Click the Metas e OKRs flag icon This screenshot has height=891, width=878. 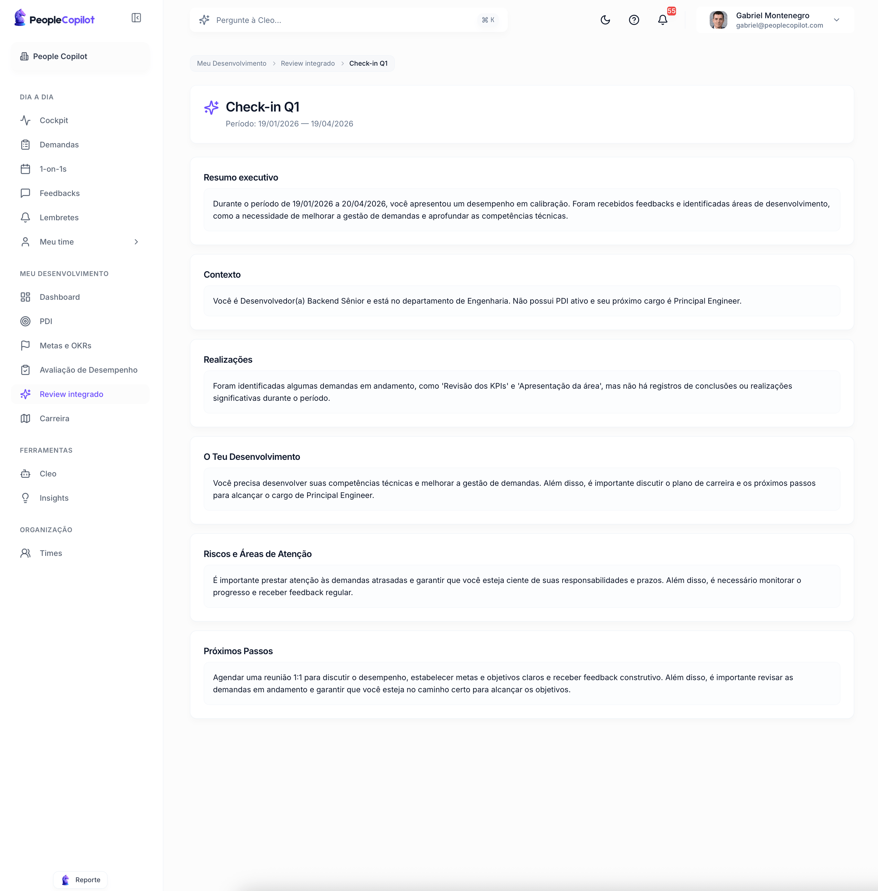point(25,345)
